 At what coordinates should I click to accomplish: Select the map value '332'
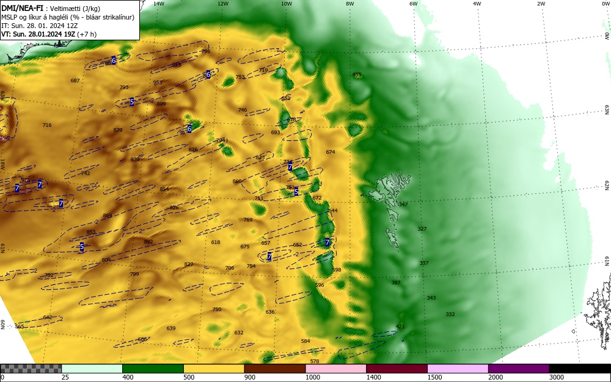point(450,314)
